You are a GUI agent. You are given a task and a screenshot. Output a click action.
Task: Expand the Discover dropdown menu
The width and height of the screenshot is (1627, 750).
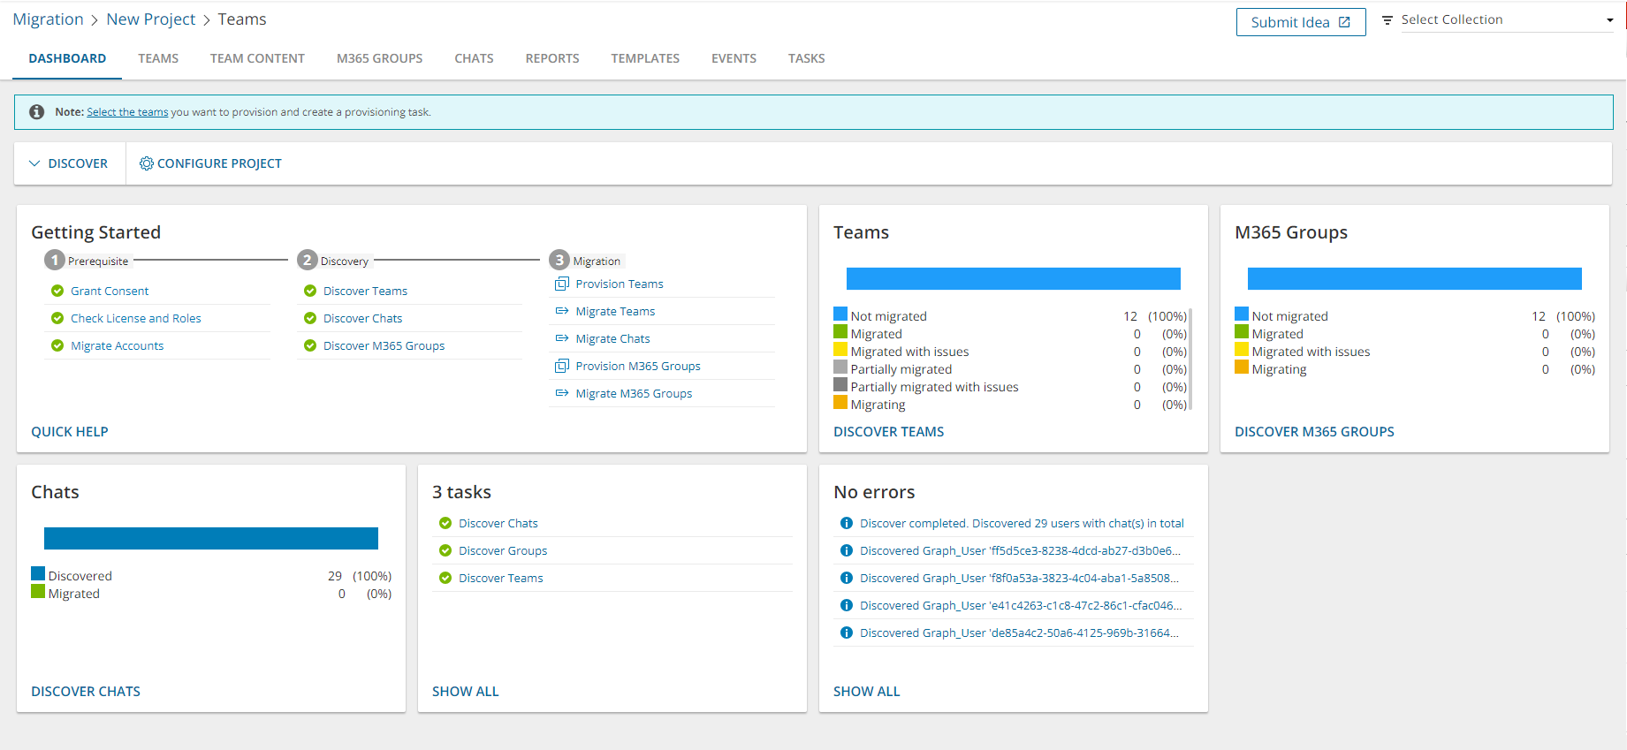tap(69, 163)
